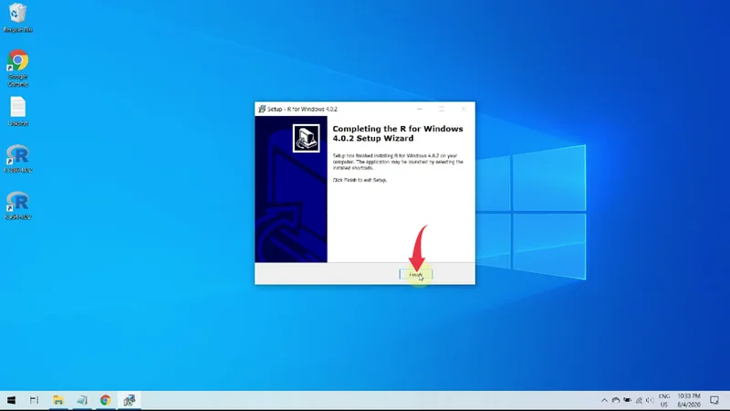This screenshot has width=730, height=411.
Task: Click the Finish button in Setup wizard
Action: 415,274
